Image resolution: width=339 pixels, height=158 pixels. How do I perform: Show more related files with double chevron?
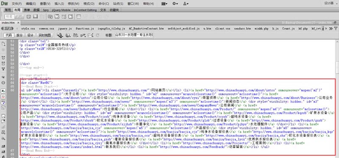point(331,28)
